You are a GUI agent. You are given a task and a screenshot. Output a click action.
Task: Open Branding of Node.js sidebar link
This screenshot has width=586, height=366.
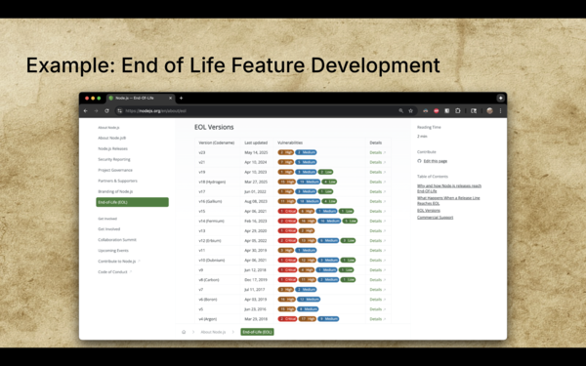115,191
